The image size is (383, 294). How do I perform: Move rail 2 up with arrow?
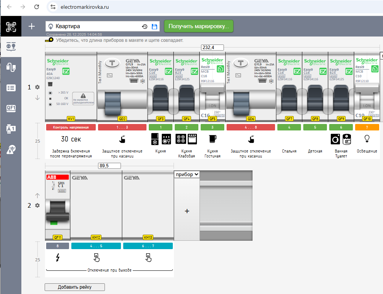click(37, 195)
